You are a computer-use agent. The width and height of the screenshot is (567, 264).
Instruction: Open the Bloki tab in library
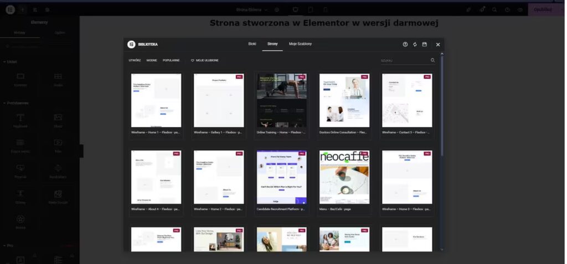[252, 44]
